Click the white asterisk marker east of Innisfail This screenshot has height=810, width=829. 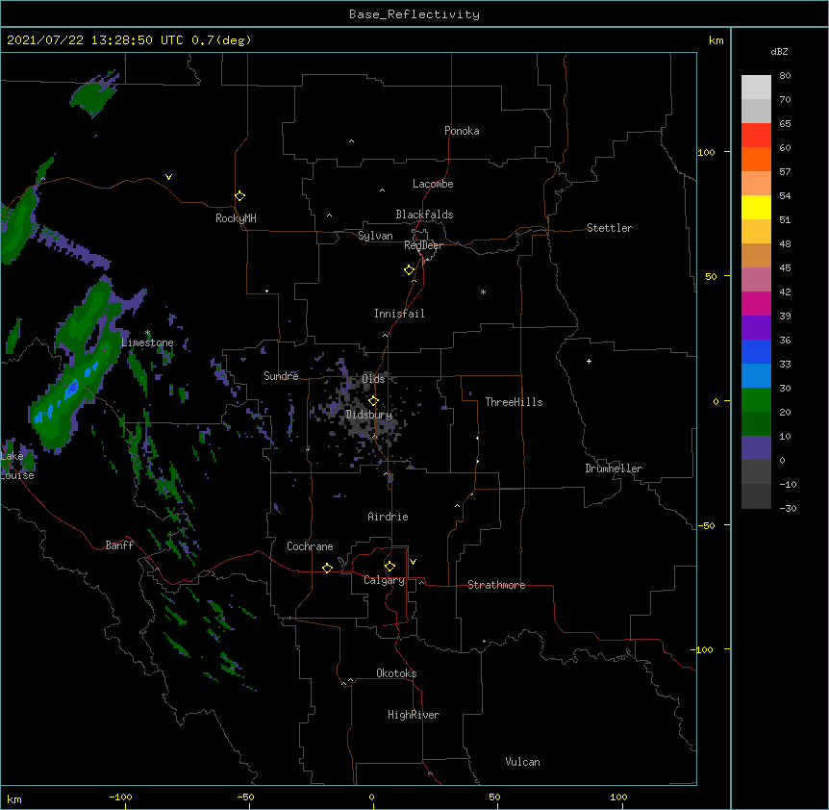pyautogui.click(x=483, y=291)
